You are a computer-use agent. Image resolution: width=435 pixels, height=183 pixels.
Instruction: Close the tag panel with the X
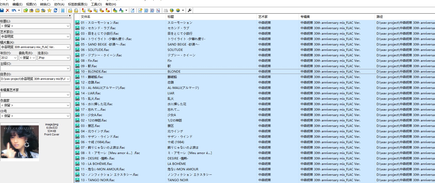70,16
